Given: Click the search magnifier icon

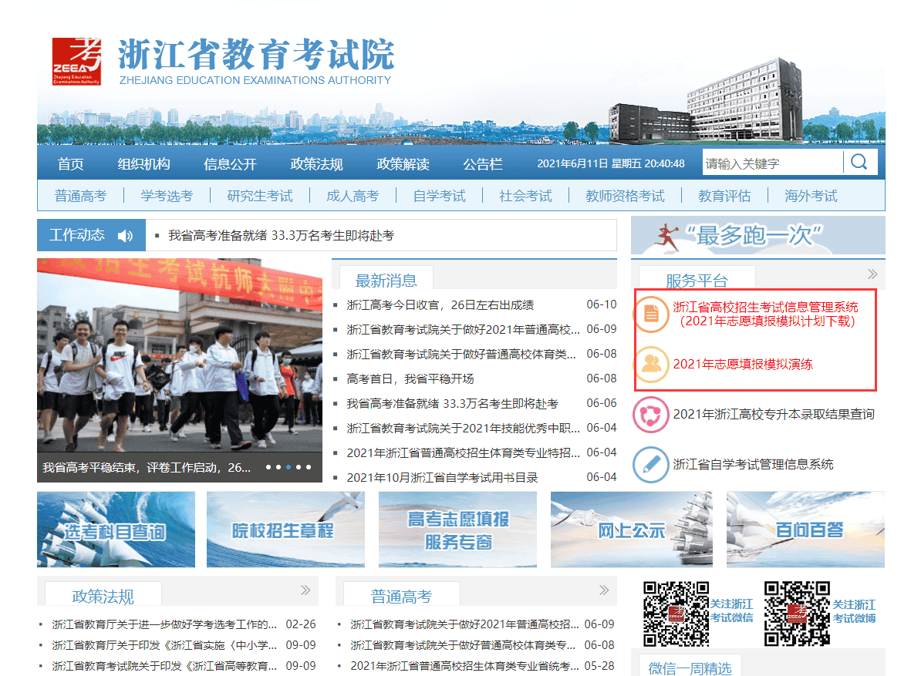Looking at the screenshot, I should point(859,163).
